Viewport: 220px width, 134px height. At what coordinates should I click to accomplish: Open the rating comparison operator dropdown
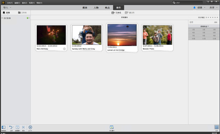coord(206,17)
